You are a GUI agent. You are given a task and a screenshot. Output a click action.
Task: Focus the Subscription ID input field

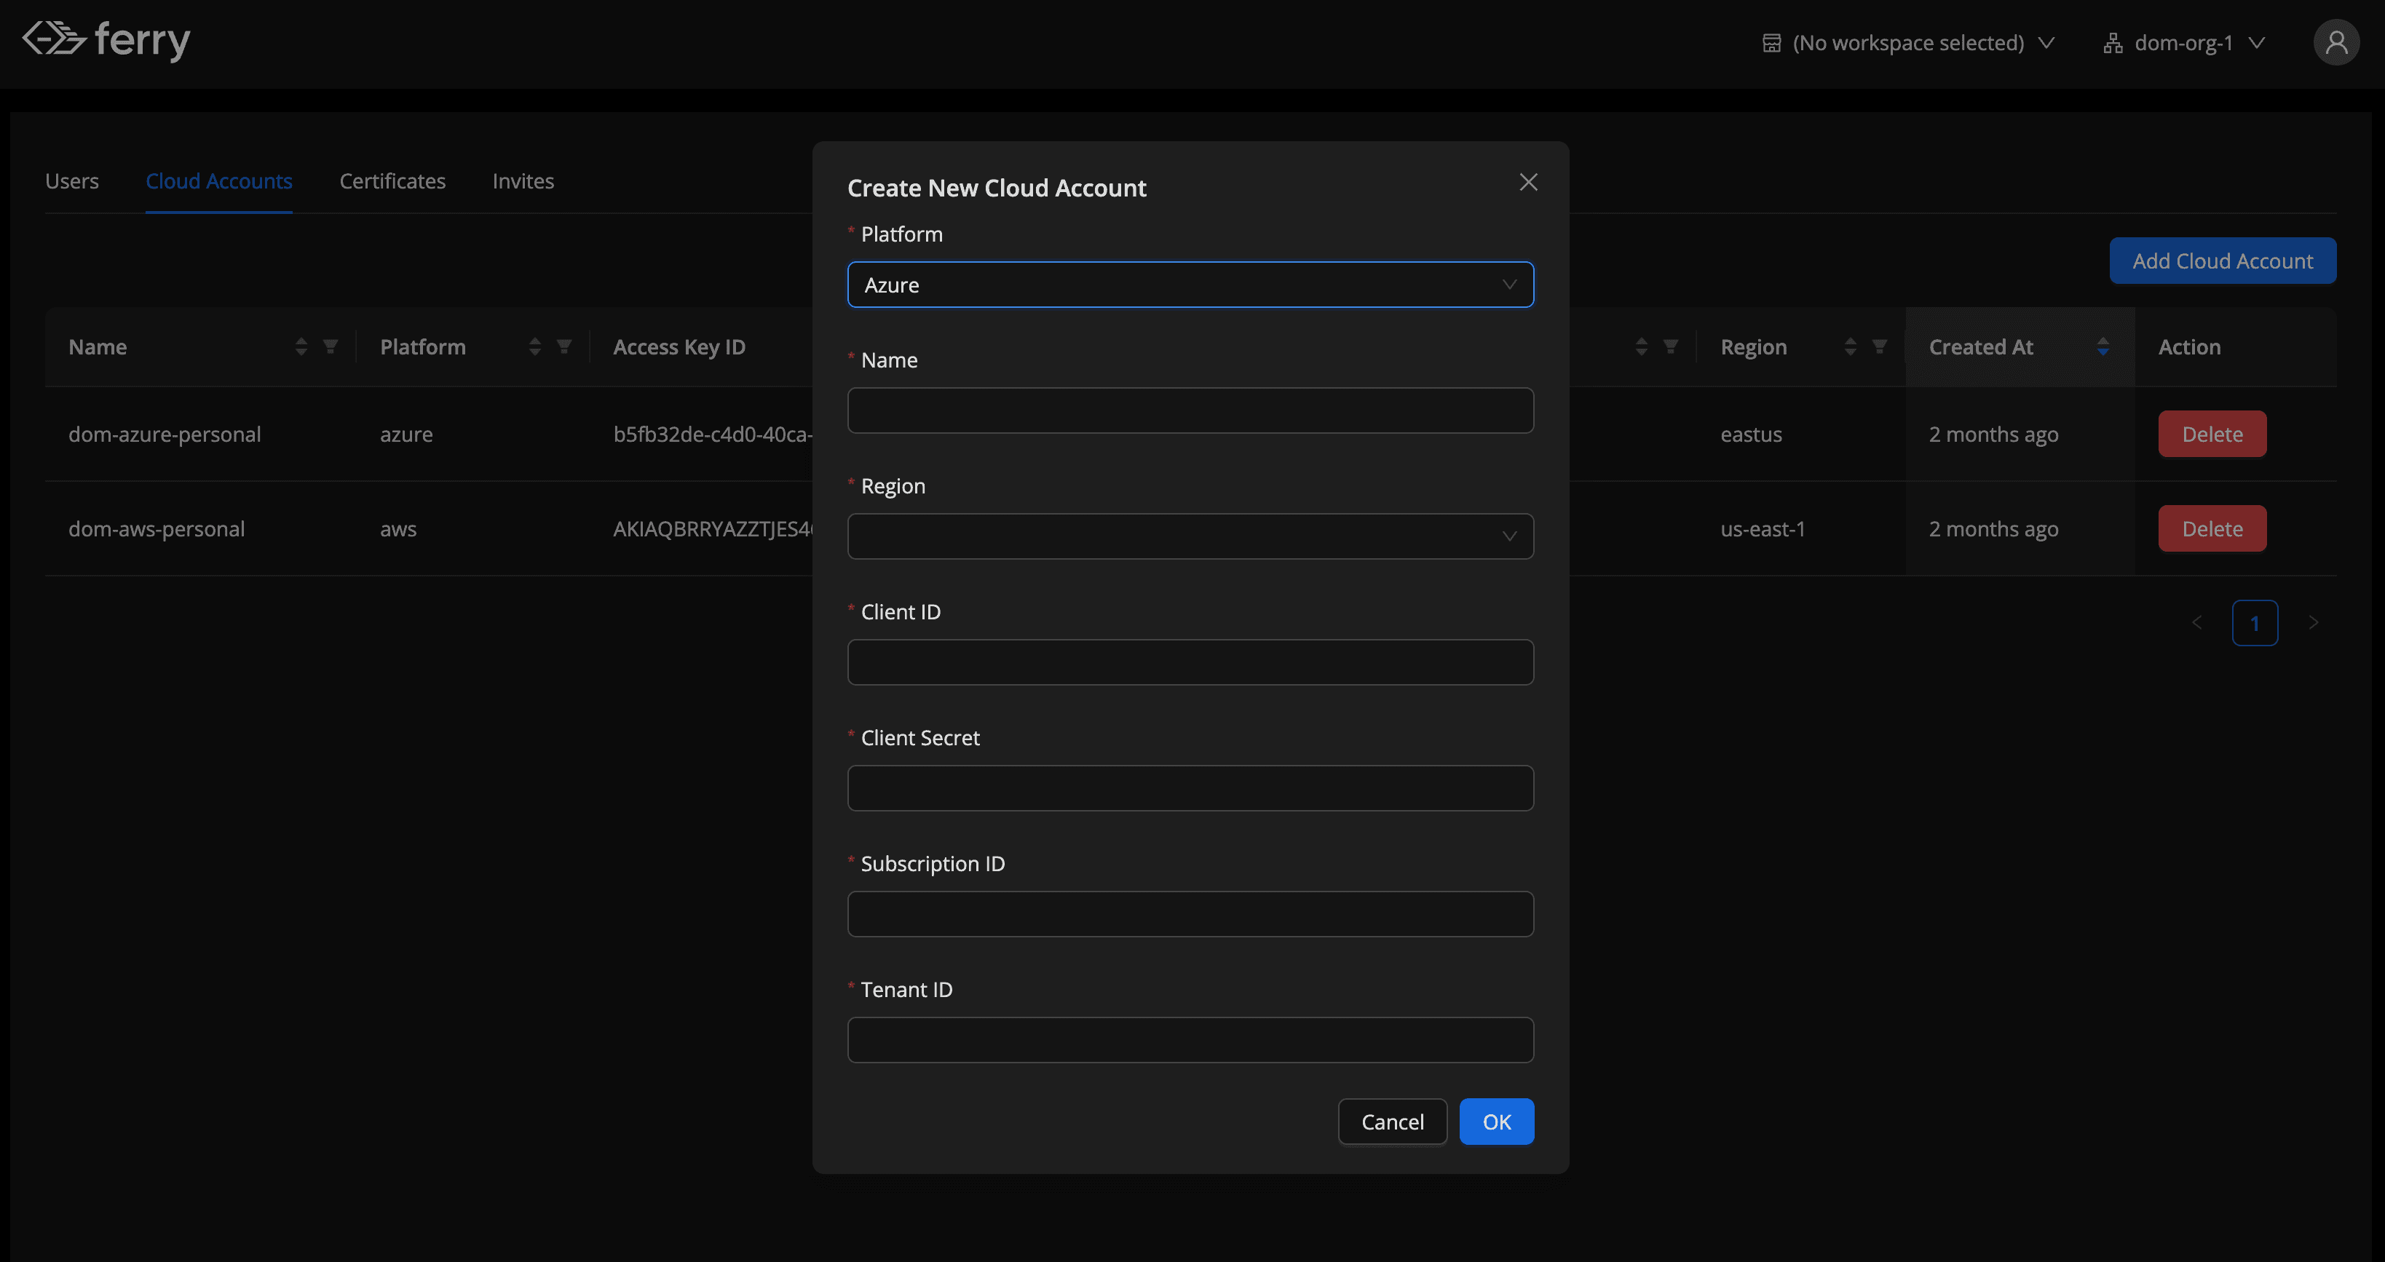click(1190, 915)
